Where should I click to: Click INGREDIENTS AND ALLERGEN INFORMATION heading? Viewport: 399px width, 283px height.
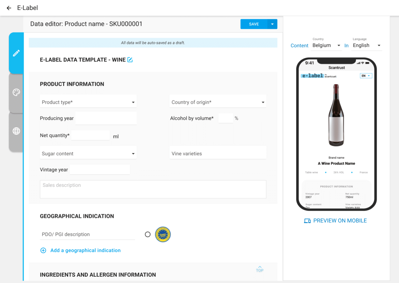[98, 275]
